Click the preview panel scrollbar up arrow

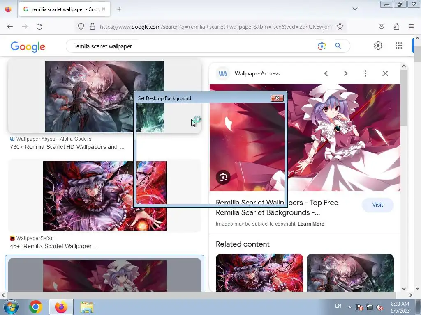tap(404, 66)
